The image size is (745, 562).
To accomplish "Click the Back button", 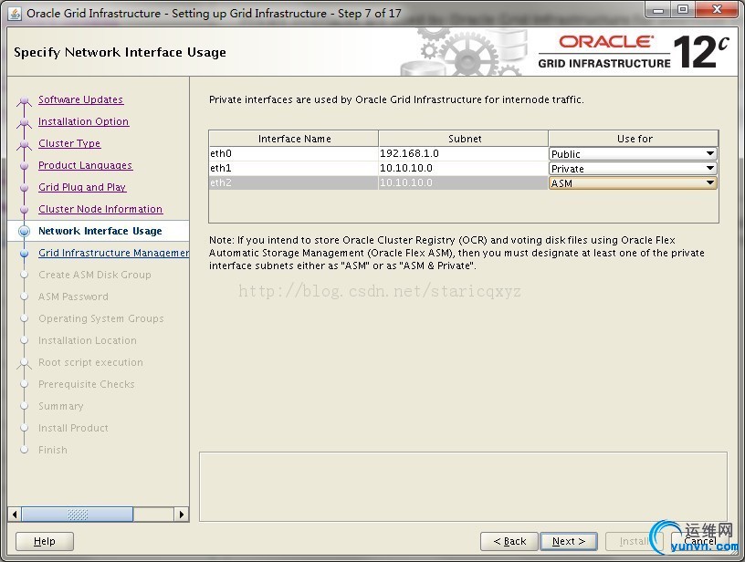I will pyautogui.click(x=509, y=541).
